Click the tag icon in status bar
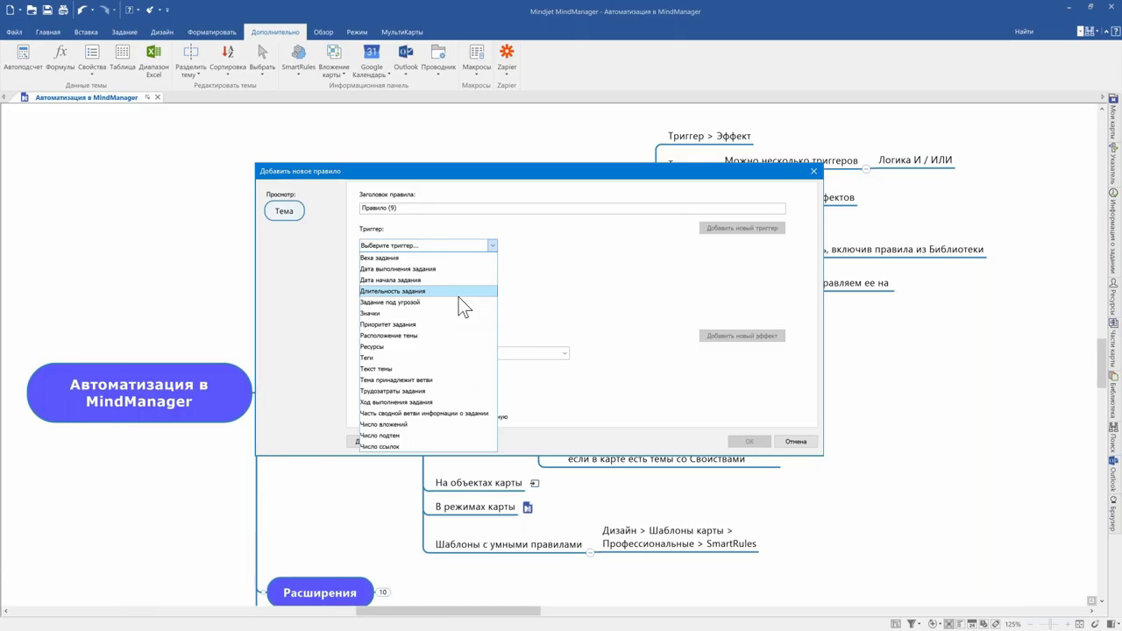1122x631 pixels. [996, 624]
